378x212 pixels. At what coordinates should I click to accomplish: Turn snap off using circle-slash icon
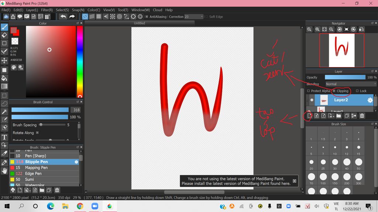(x=85, y=17)
